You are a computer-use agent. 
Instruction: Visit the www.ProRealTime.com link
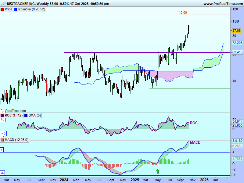[x=222, y=4]
